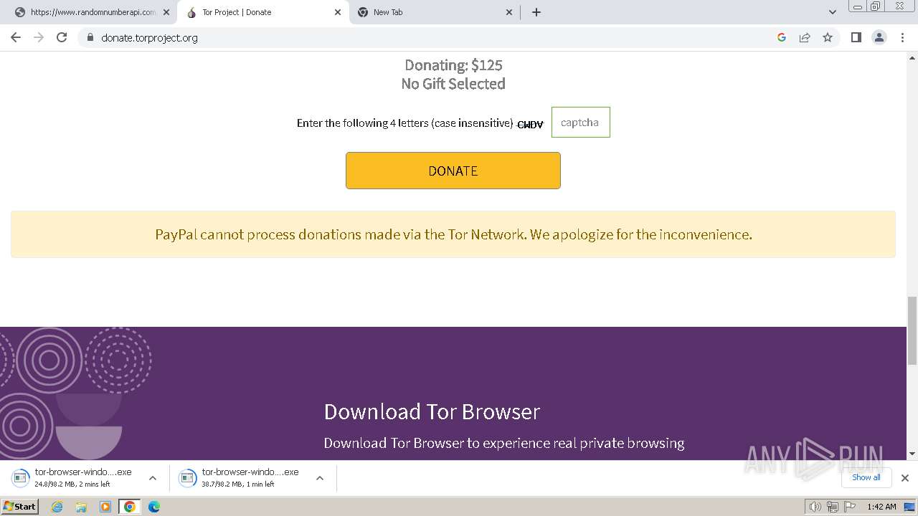The width and height of the screenshot is (918, 516).
Task: Switch to the Tor Project | Donate tab
Action: click(262, 12)
